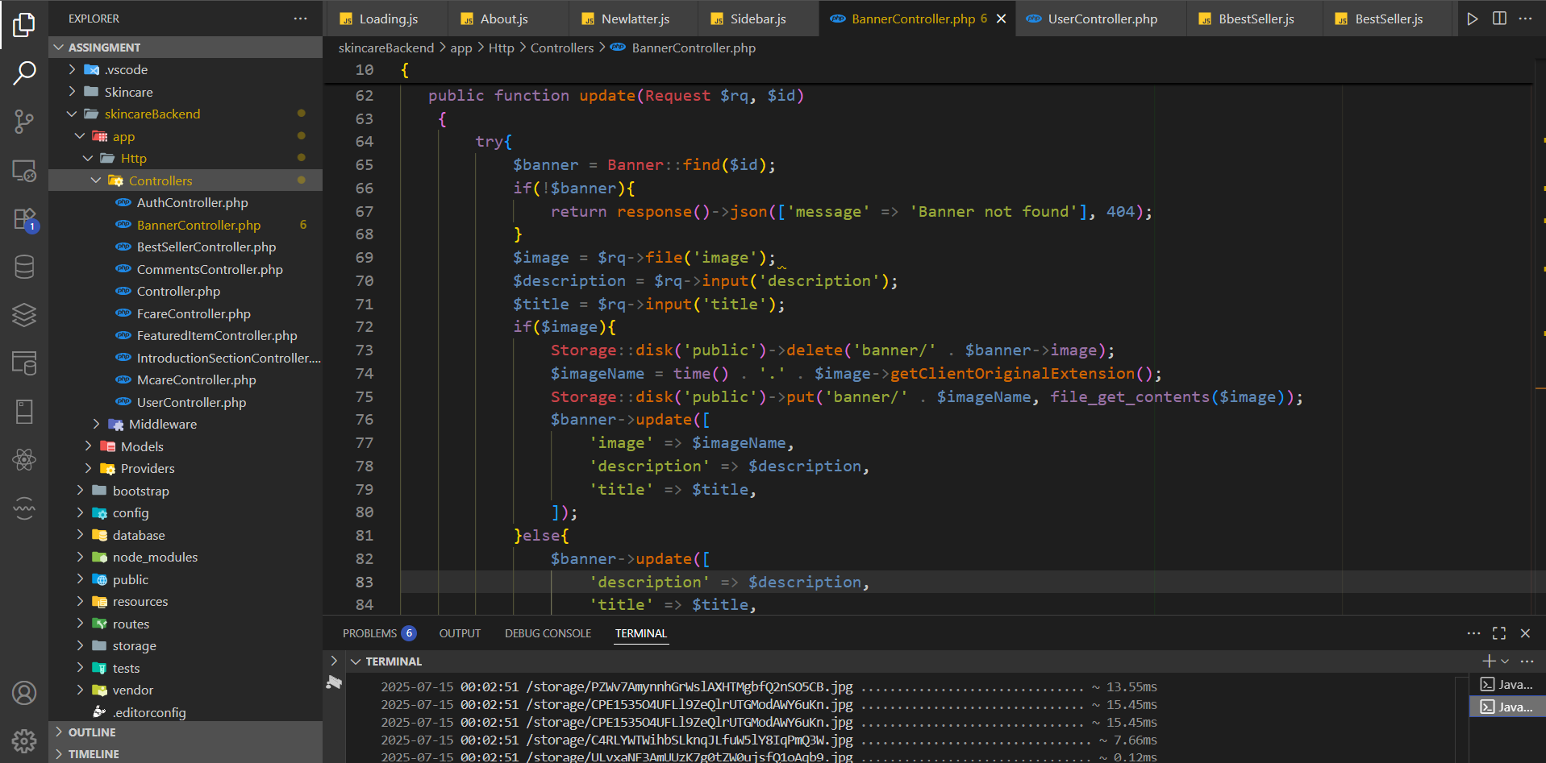The image size is (1546, 763).
Task: Open the Search view in activity bar
Action: [x=24, y=73]
